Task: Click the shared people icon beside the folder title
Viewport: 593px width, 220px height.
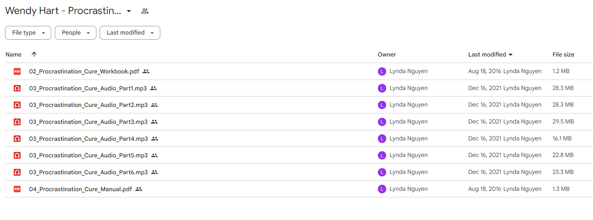Action: [145, 11]
